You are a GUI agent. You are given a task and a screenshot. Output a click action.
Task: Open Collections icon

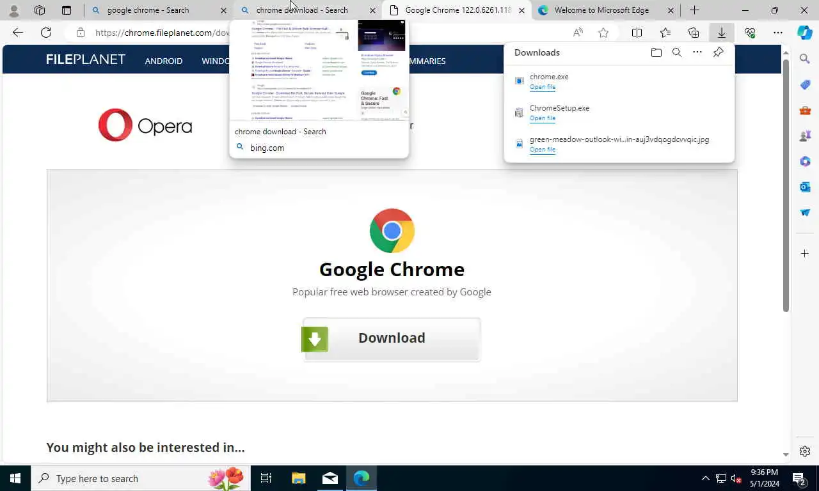pyautogui.click(x=694, y=33)
